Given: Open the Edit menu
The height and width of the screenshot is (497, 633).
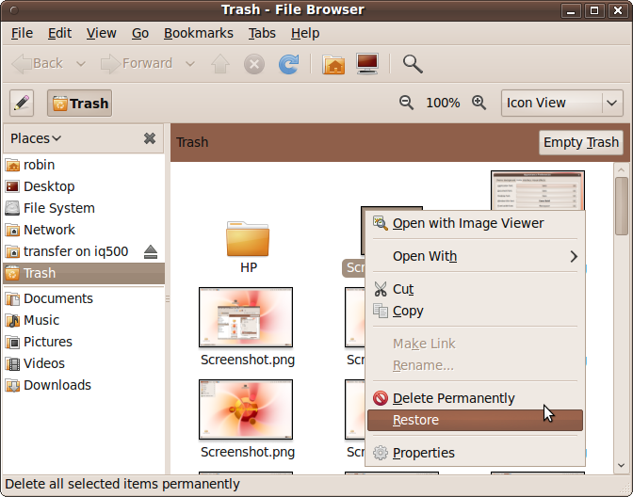Looking at the screenshot, I should 59,33.
